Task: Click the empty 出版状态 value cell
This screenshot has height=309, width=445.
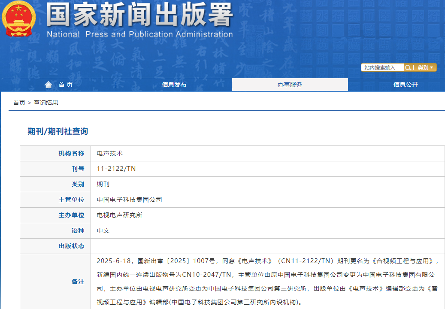Action: [x=266, y=246]
